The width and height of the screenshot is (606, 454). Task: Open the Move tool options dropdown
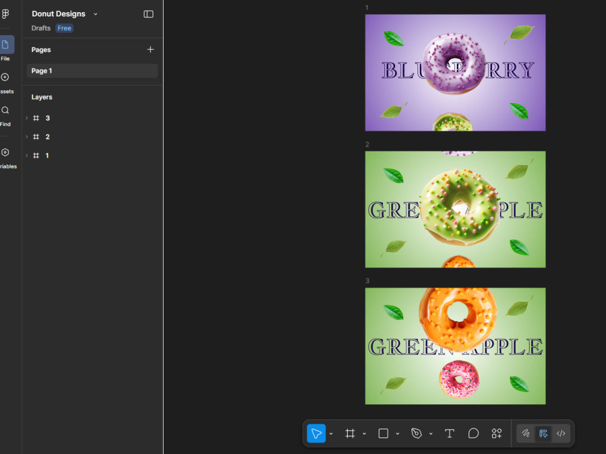tap(331, 434)
